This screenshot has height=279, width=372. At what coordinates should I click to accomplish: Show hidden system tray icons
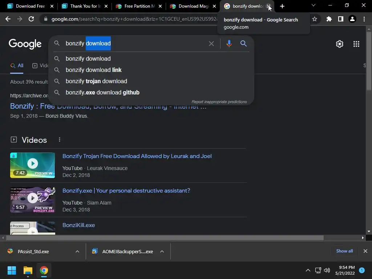point(308,270)
